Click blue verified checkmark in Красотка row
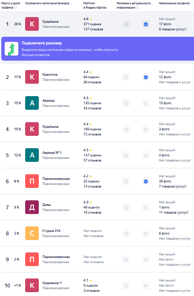 tap(146, 77)
